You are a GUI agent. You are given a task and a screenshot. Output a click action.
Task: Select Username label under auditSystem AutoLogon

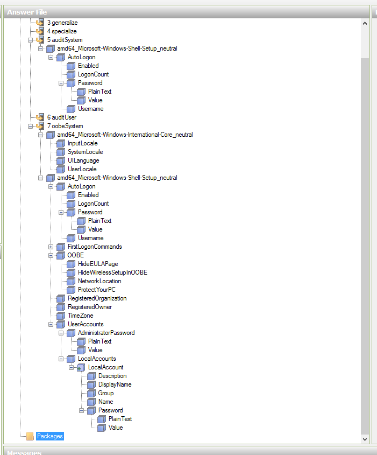coord(91,109)
